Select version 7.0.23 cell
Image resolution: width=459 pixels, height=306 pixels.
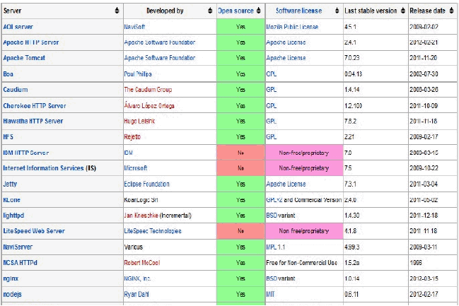[x=376, y=58]
